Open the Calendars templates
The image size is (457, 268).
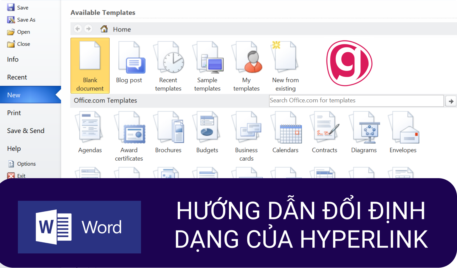[x=286, y=131]
